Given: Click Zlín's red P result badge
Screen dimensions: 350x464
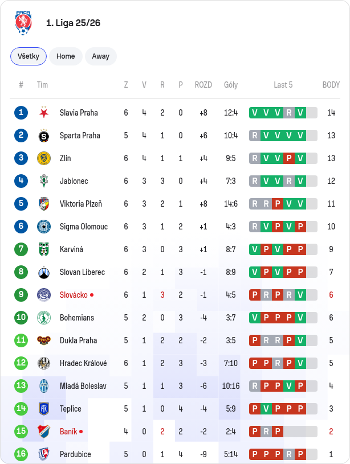Looking at the screenshot, I should point(289,158).
